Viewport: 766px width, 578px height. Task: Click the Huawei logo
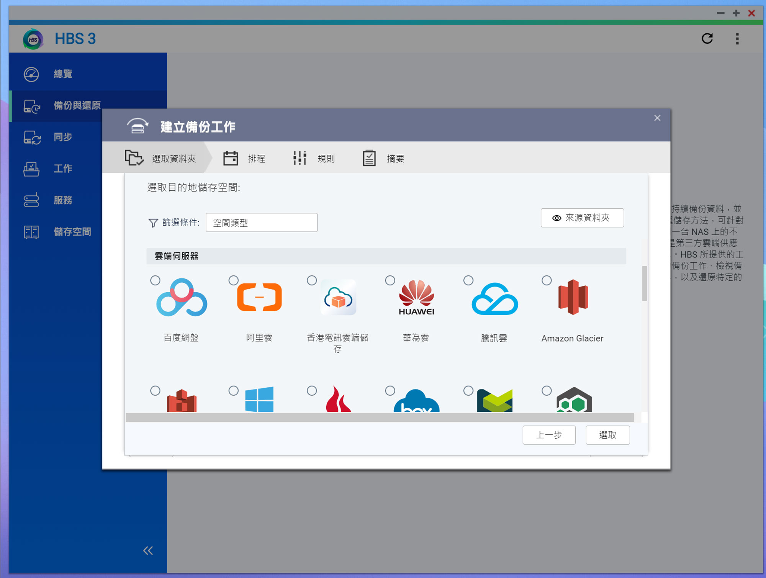416,298
